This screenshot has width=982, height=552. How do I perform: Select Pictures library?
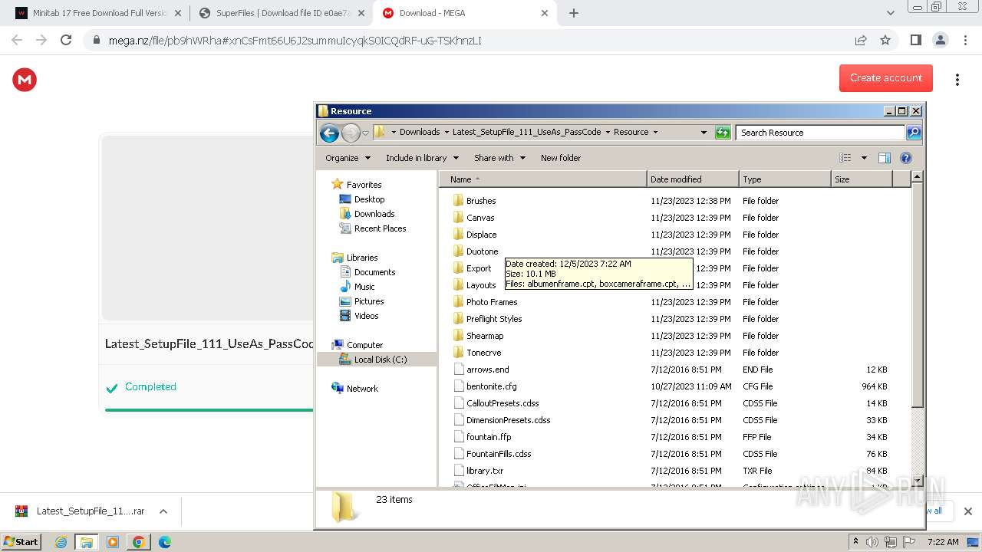point(368,301)
